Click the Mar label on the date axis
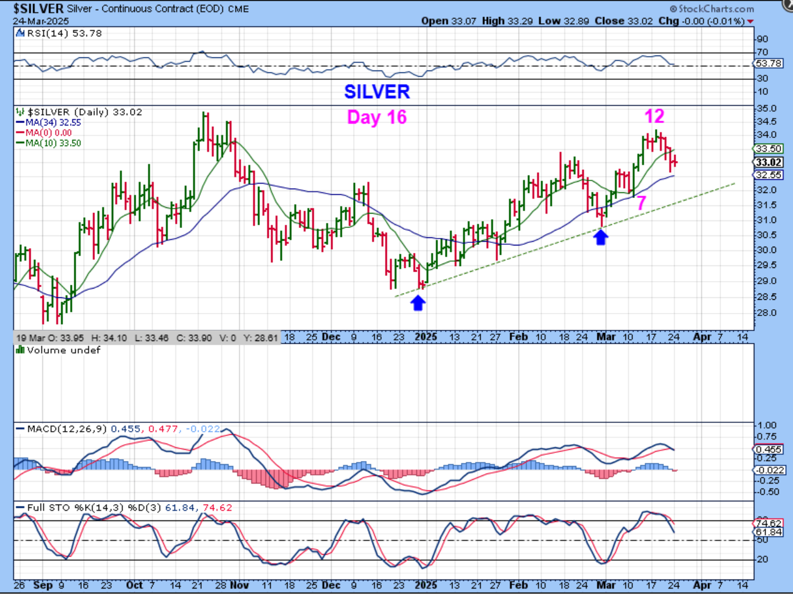This screenshot has height=594, width=793. (606, 336)
